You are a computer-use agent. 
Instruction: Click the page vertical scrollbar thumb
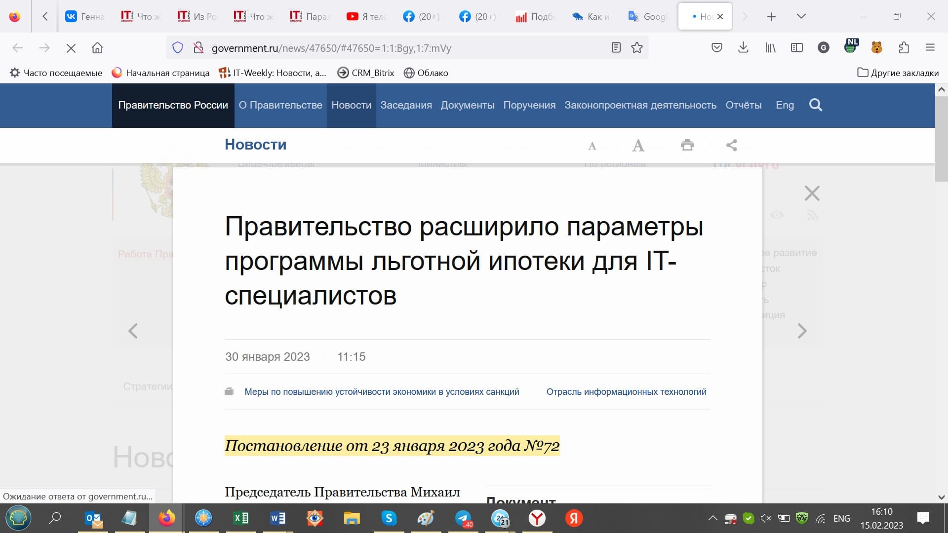(x=941, y=138)
